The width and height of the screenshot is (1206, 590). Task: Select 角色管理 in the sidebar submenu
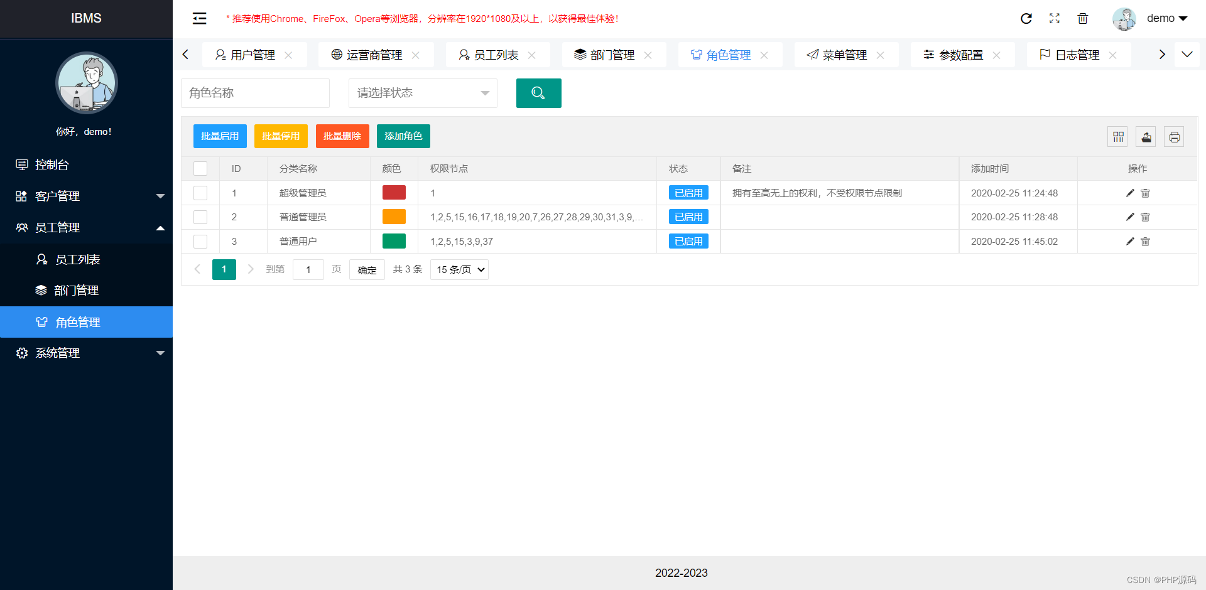tap(86, 322)
